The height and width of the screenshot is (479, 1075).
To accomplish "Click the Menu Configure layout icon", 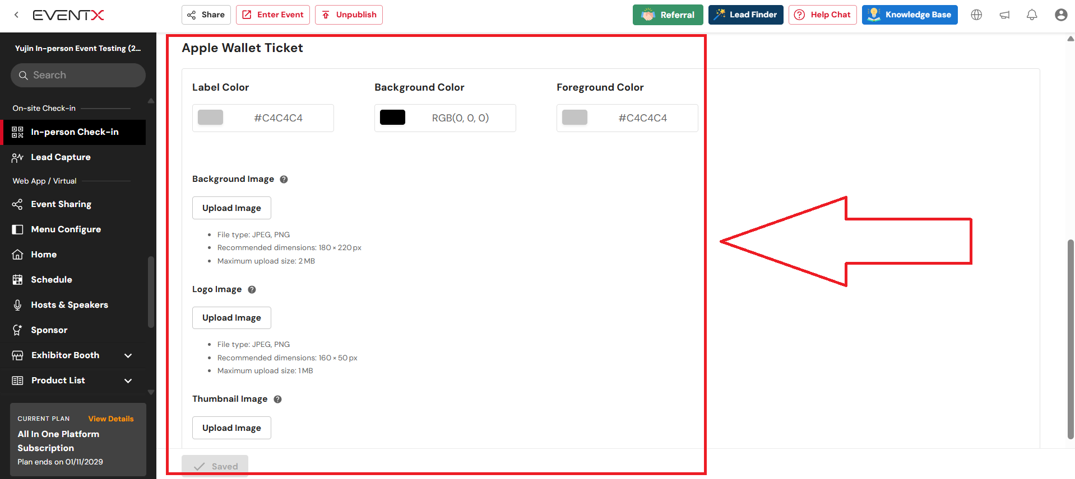I will coord(17,229).
